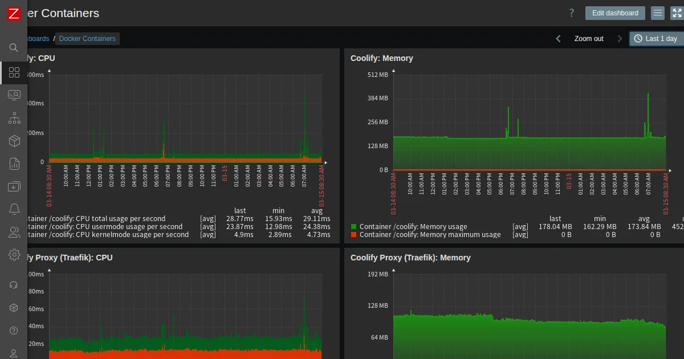Open the Inventory cube icon

[14, 141]
